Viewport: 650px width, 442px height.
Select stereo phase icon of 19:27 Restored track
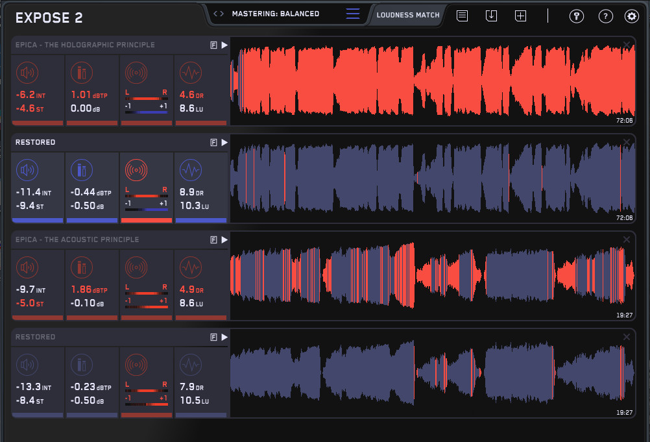(136, 365)
